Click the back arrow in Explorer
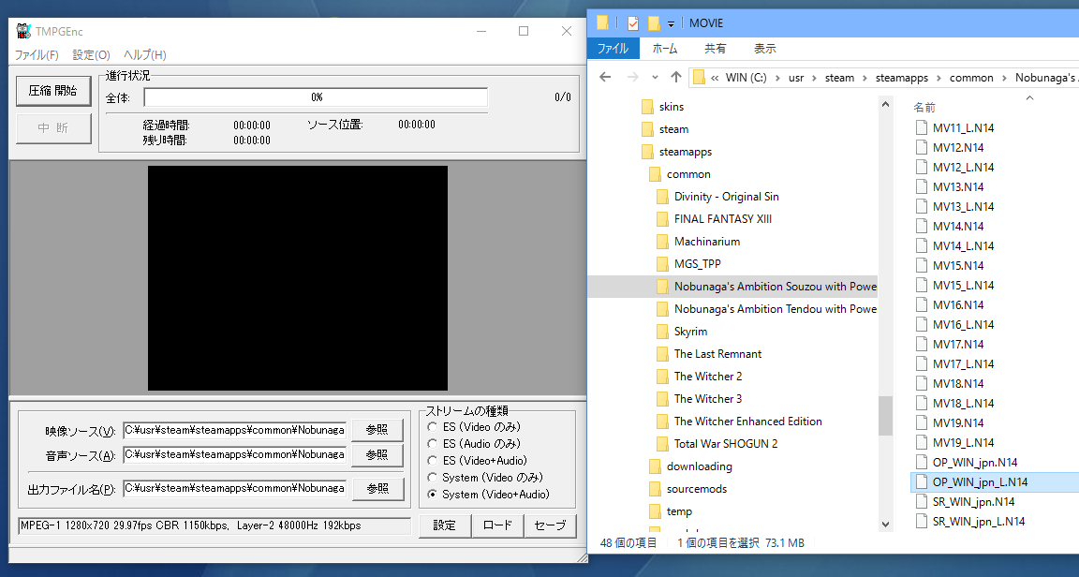 pyautogui.click(x=605, y=77)
